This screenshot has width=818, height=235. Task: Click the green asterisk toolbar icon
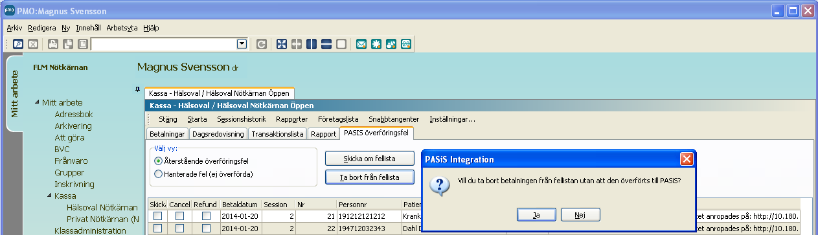pos(376,44)
